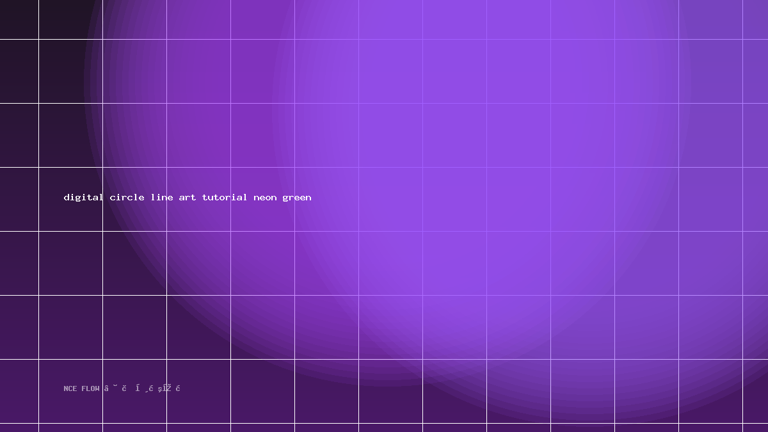This screenshot has width=768, height=432.
Task: Click the words "line art" in the title
Action: click(173, 197)
